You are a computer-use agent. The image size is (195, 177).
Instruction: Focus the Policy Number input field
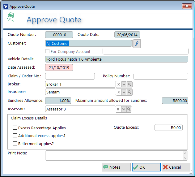click(x=161, y=76)
